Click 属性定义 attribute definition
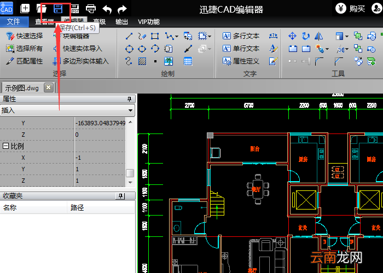 pyautogui.click(x=241, y=61)
